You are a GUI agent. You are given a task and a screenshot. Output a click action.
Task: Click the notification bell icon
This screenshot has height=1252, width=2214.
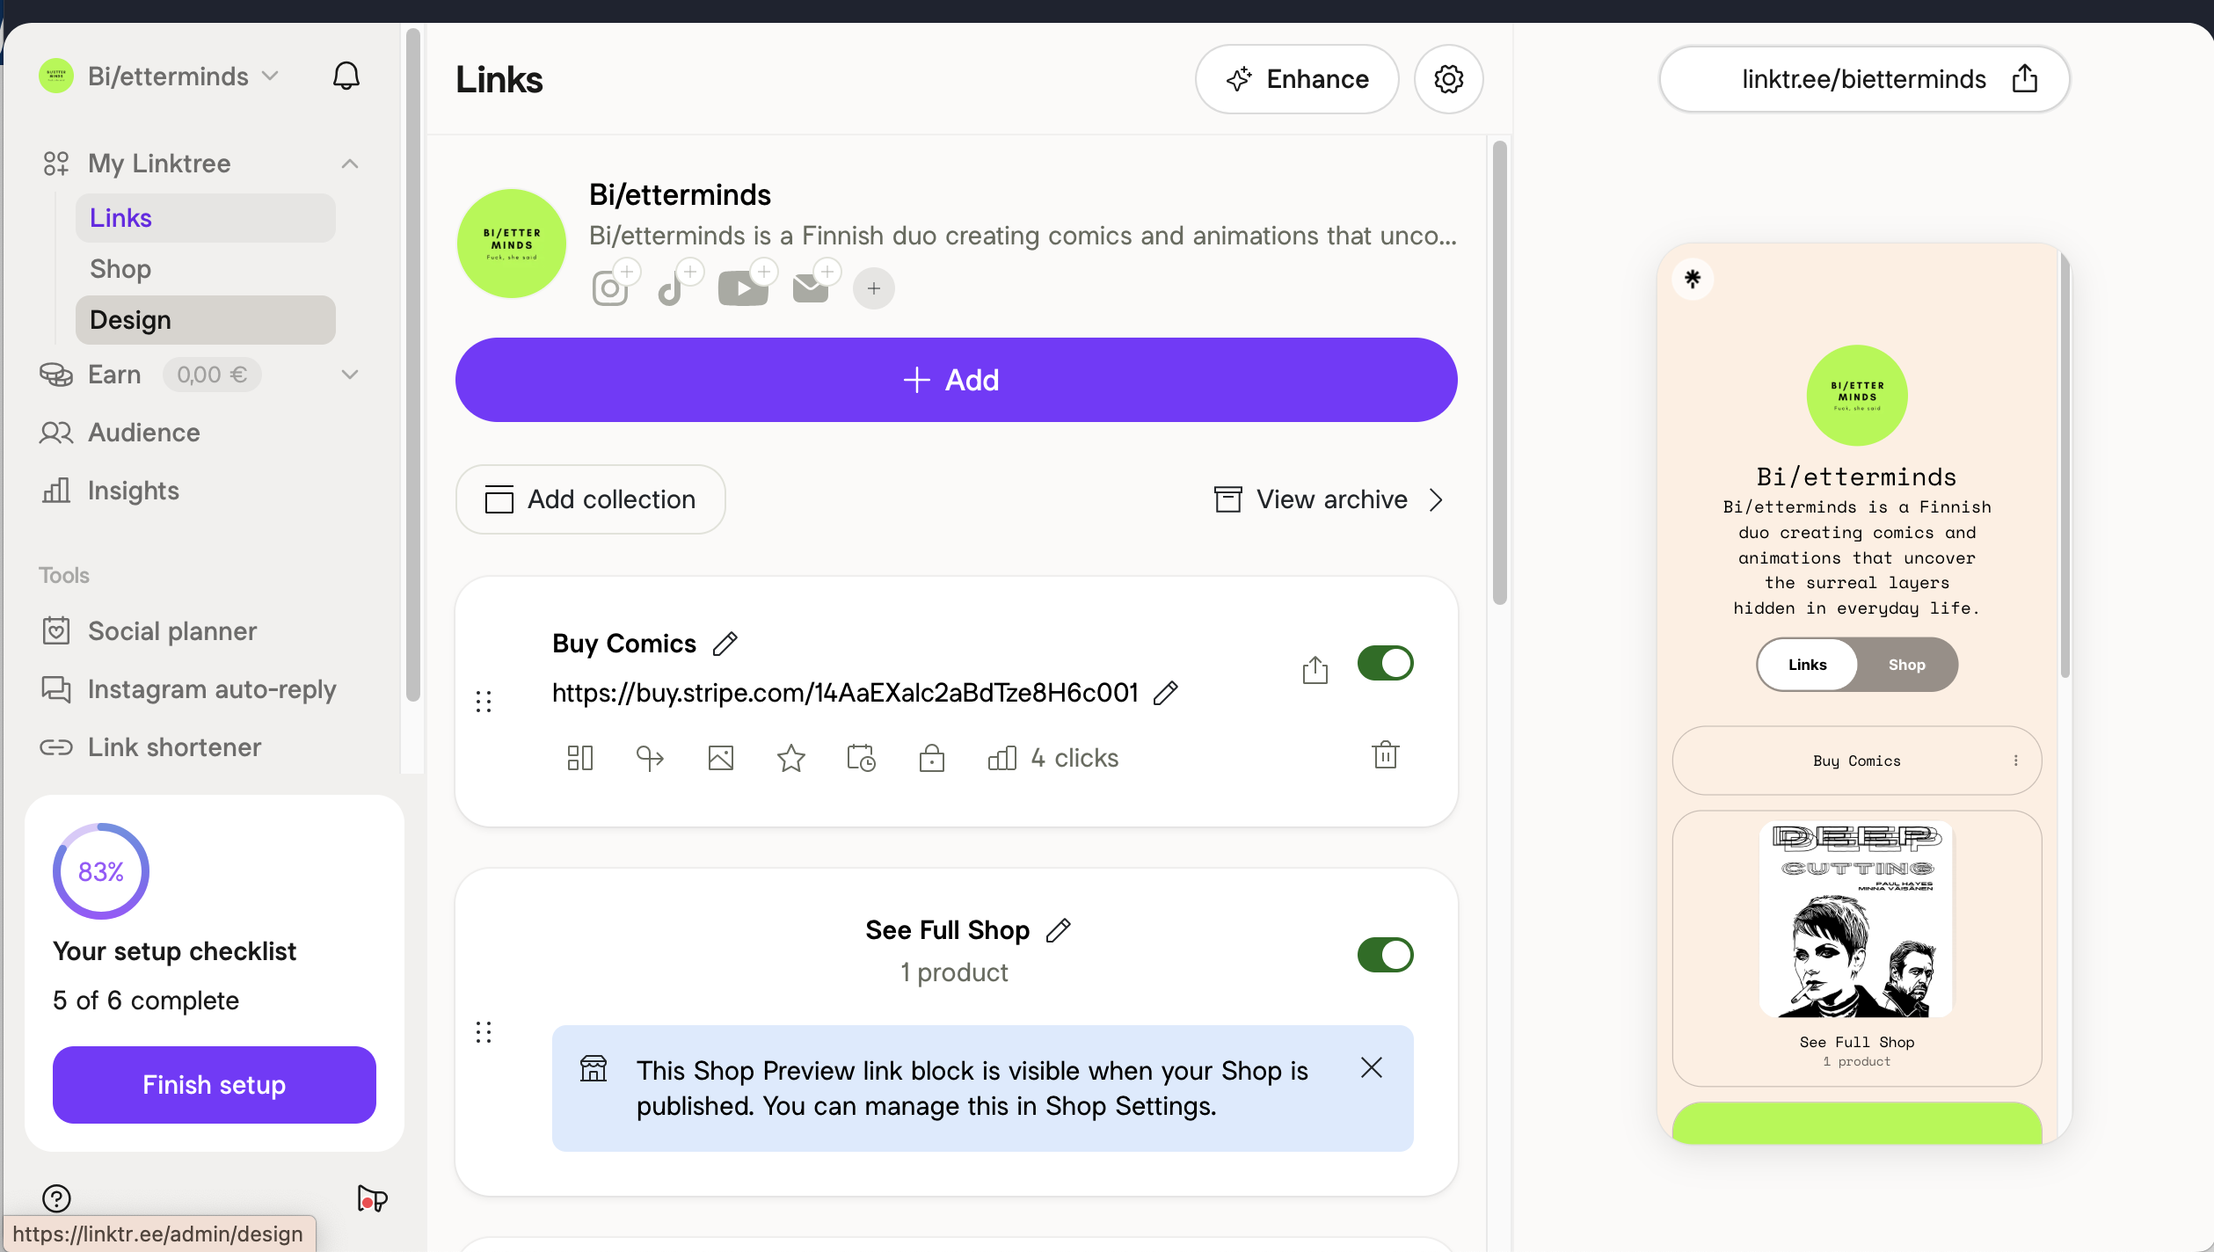(x=346, y=76)
